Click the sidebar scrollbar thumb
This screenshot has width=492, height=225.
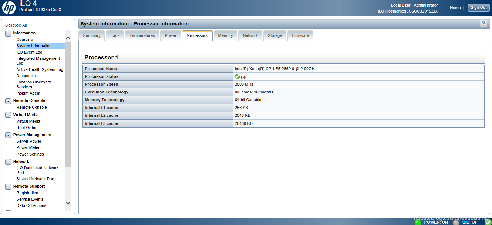(68, 104)
